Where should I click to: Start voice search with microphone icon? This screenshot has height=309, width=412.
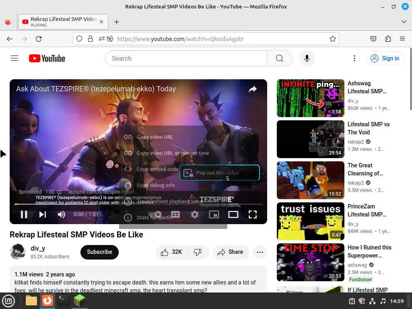tap(307, 58)
